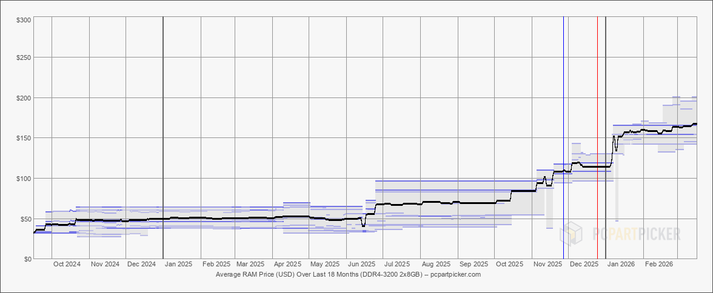Click the Oct 2024 axis label

coord(67,264)
